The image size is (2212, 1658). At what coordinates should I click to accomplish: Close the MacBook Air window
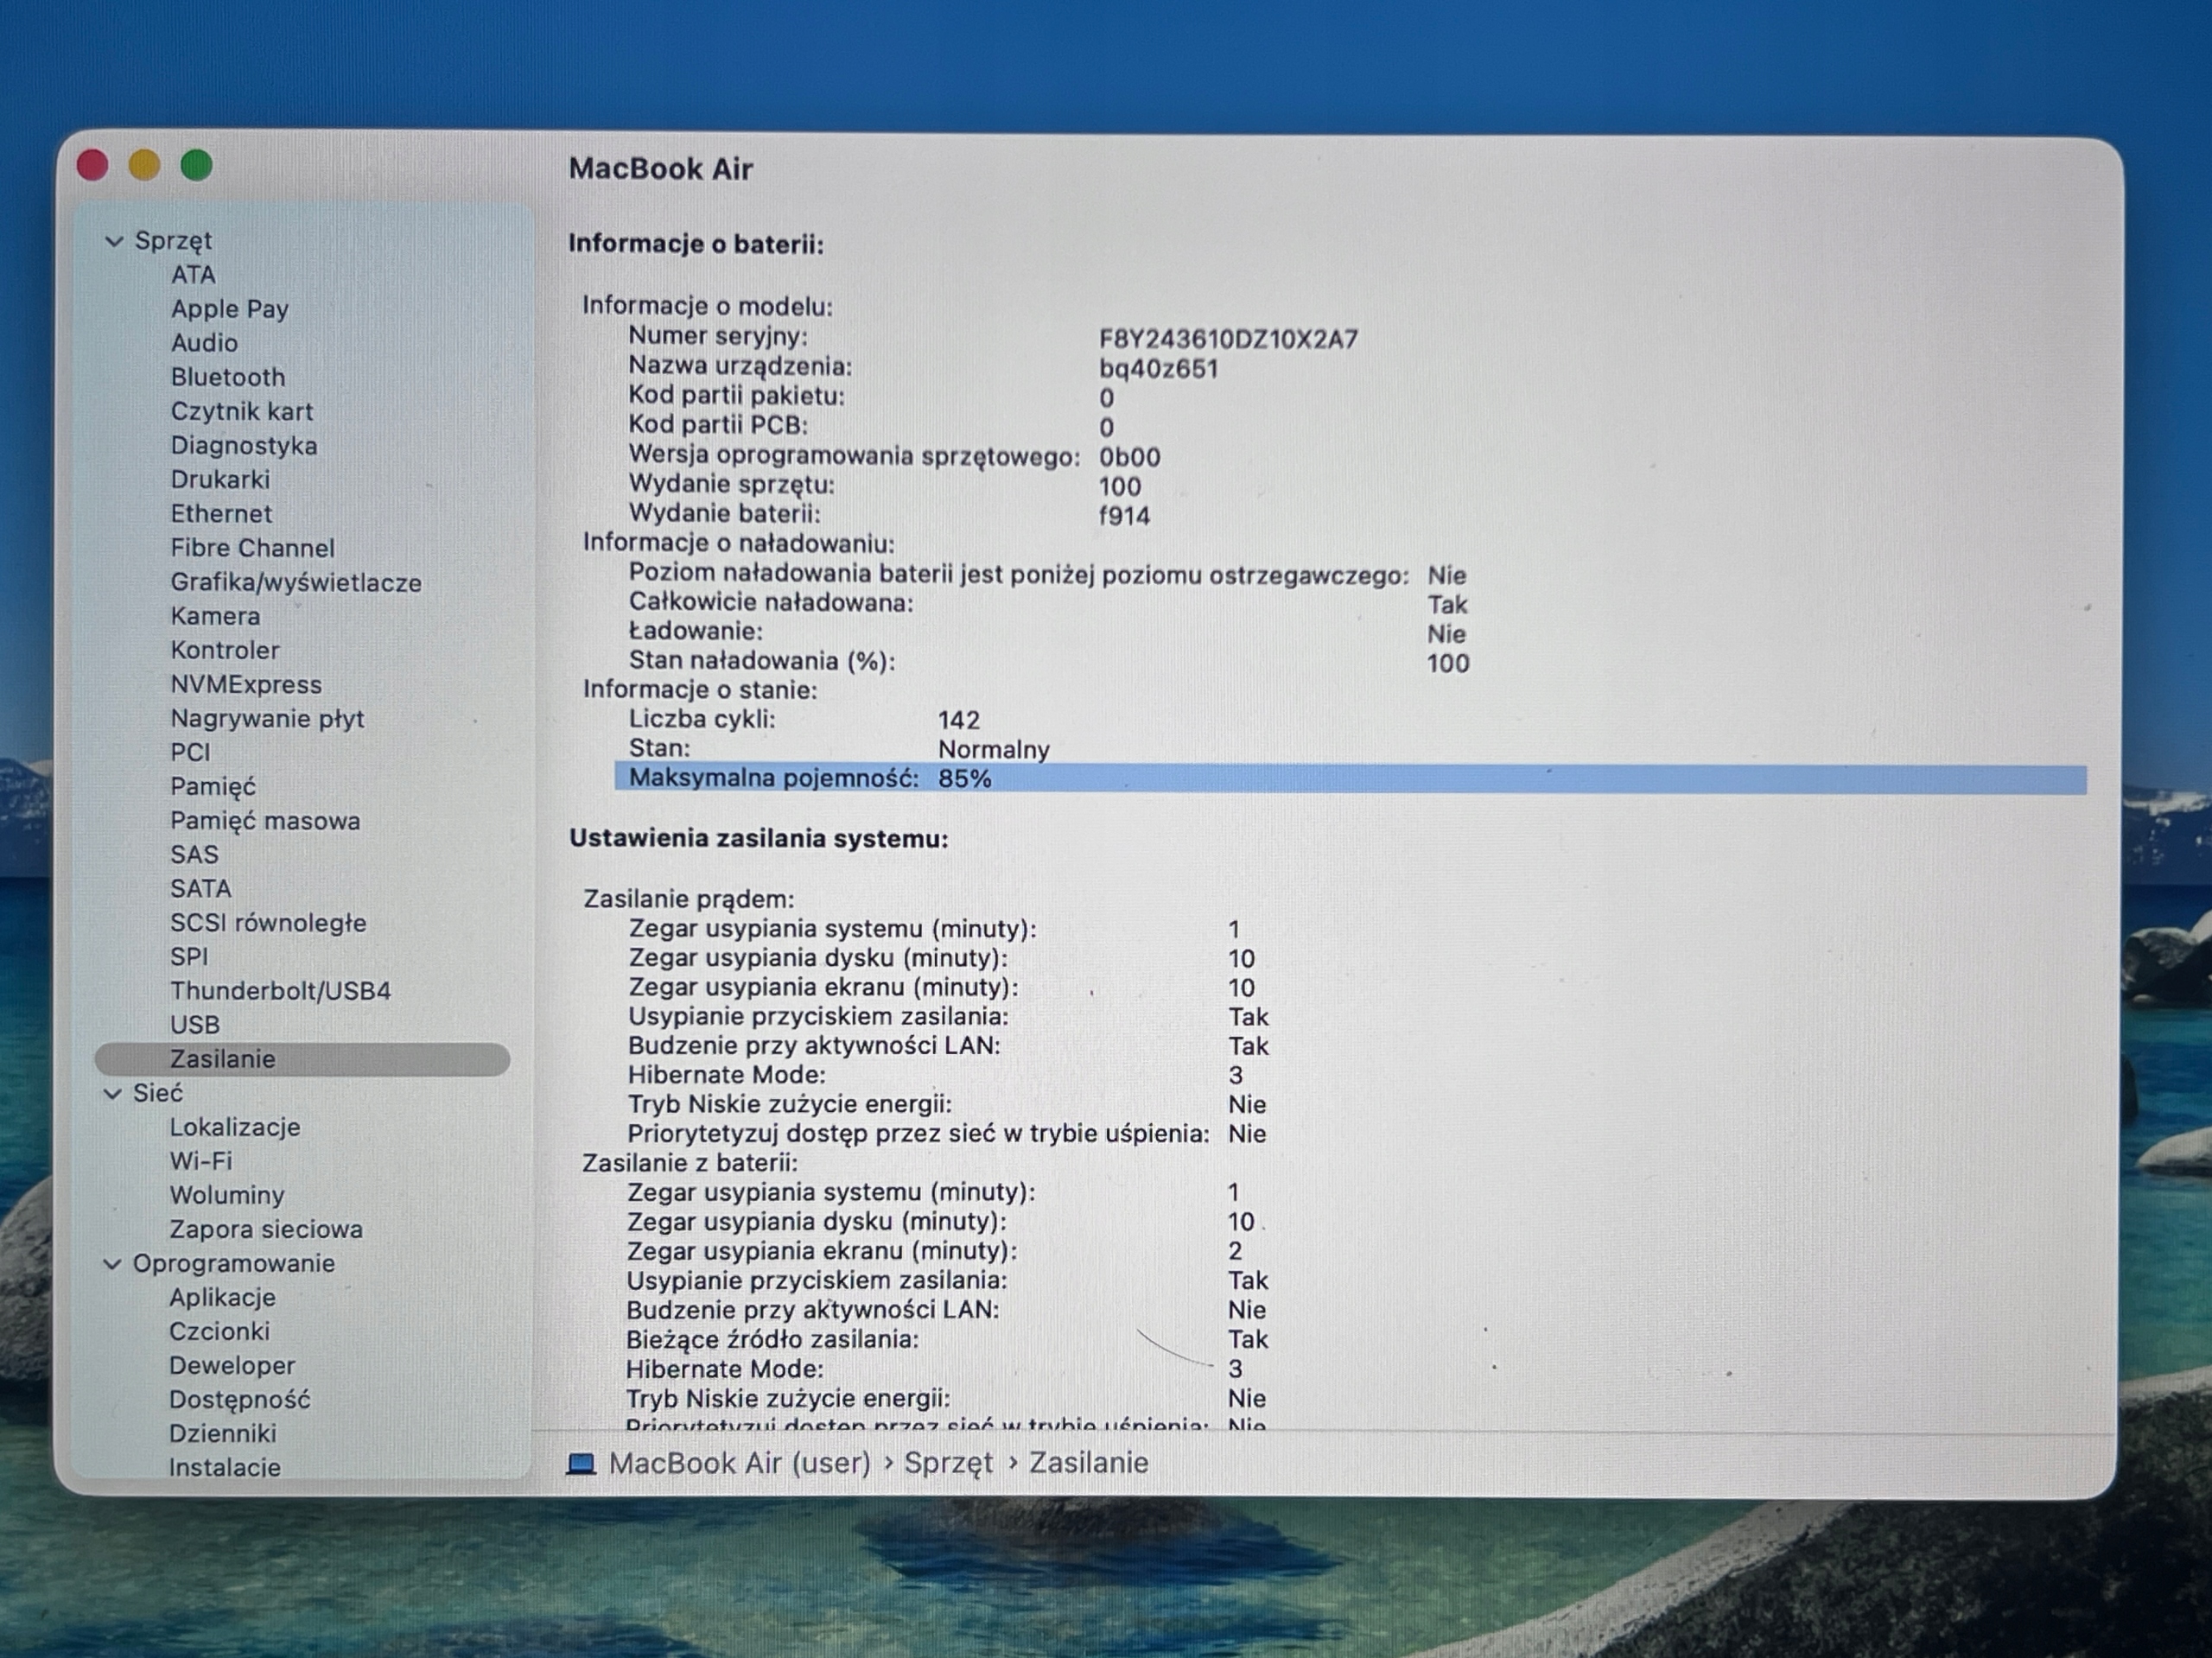[92, 165]
